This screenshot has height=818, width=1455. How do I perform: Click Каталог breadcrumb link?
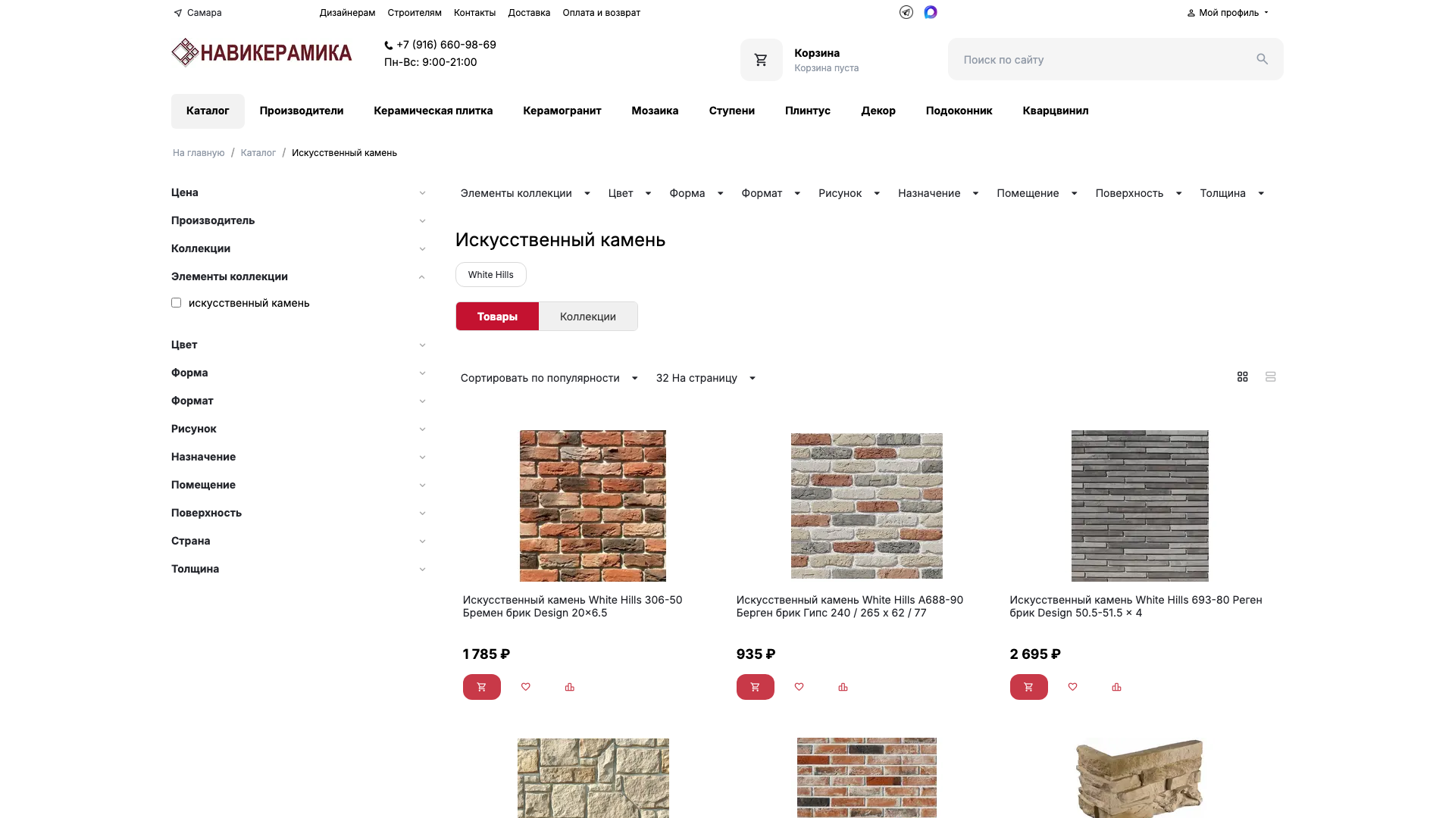coord(258,153)
